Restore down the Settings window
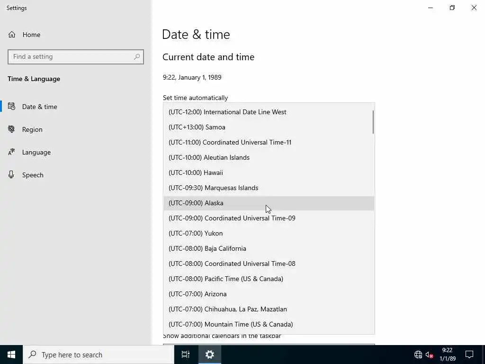Image resolution: width=485 pixels, height=364 pixels. pos(452,8)
